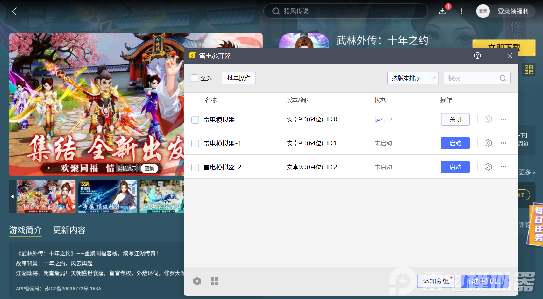Viewport: 543px width, 299px height.
Task: Check the box for 雷电模拟器-2
Action: pyautogui.click(x=195, y=167)
